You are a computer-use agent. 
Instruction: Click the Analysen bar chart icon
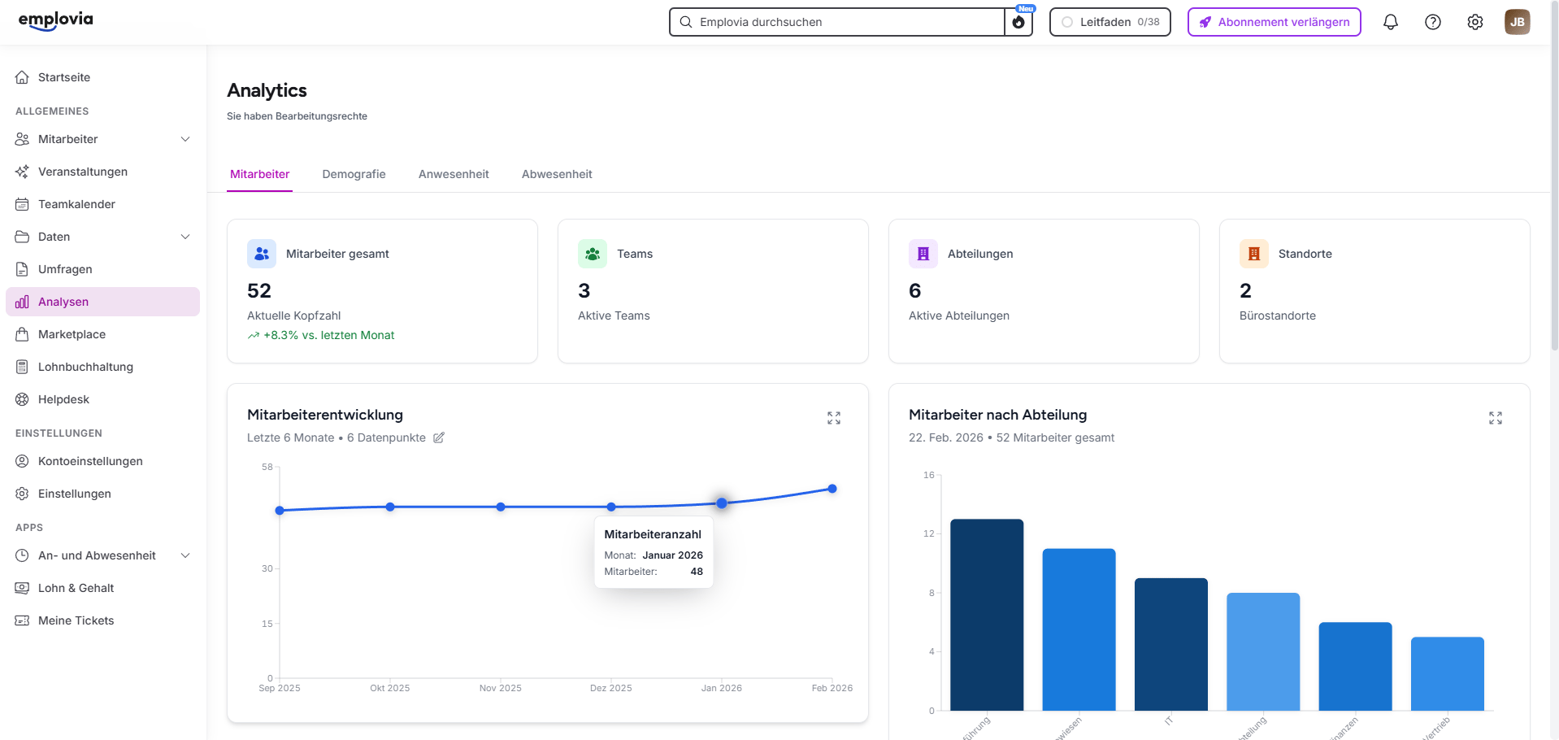(x=22, y=302)
